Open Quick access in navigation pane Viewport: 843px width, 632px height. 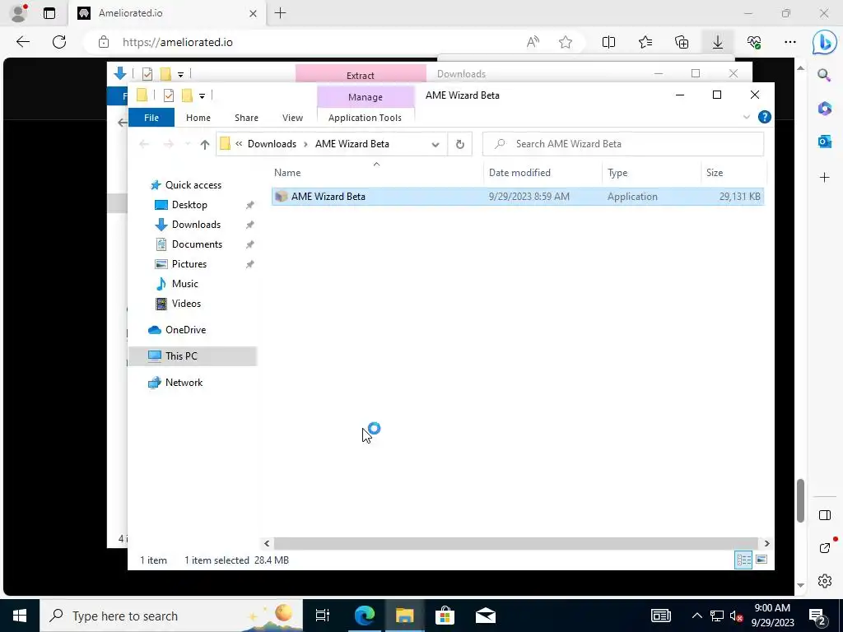click(193, 185)
